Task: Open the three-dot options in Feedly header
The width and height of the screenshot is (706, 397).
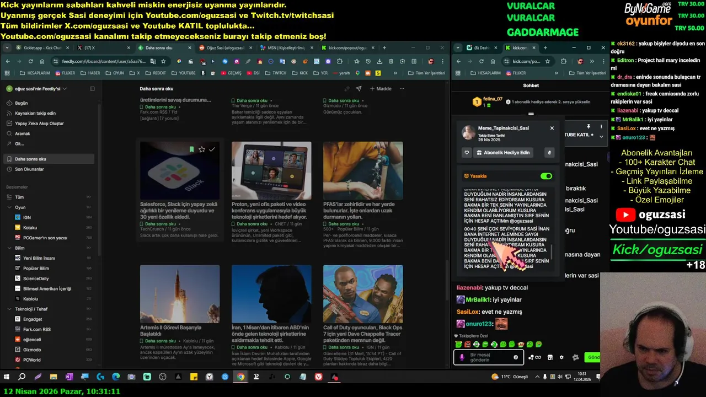Action: coord(402,88)
